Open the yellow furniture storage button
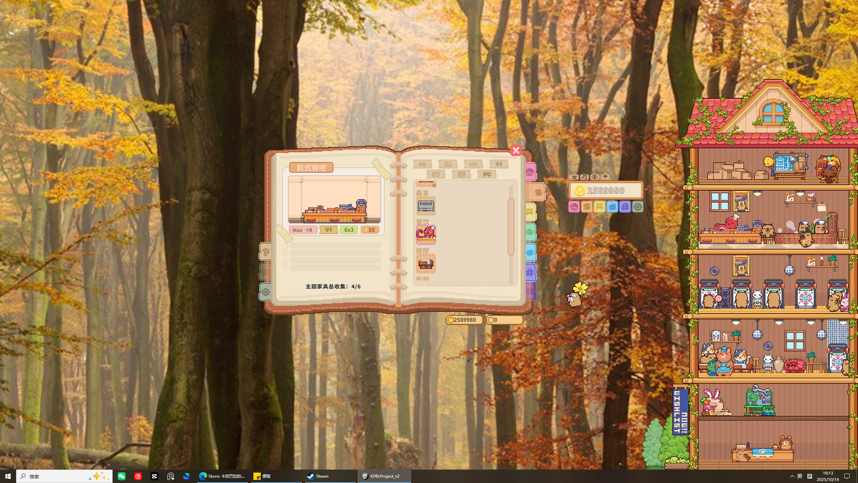The width and height of the screenshot is (858, 483). (600, 207)
